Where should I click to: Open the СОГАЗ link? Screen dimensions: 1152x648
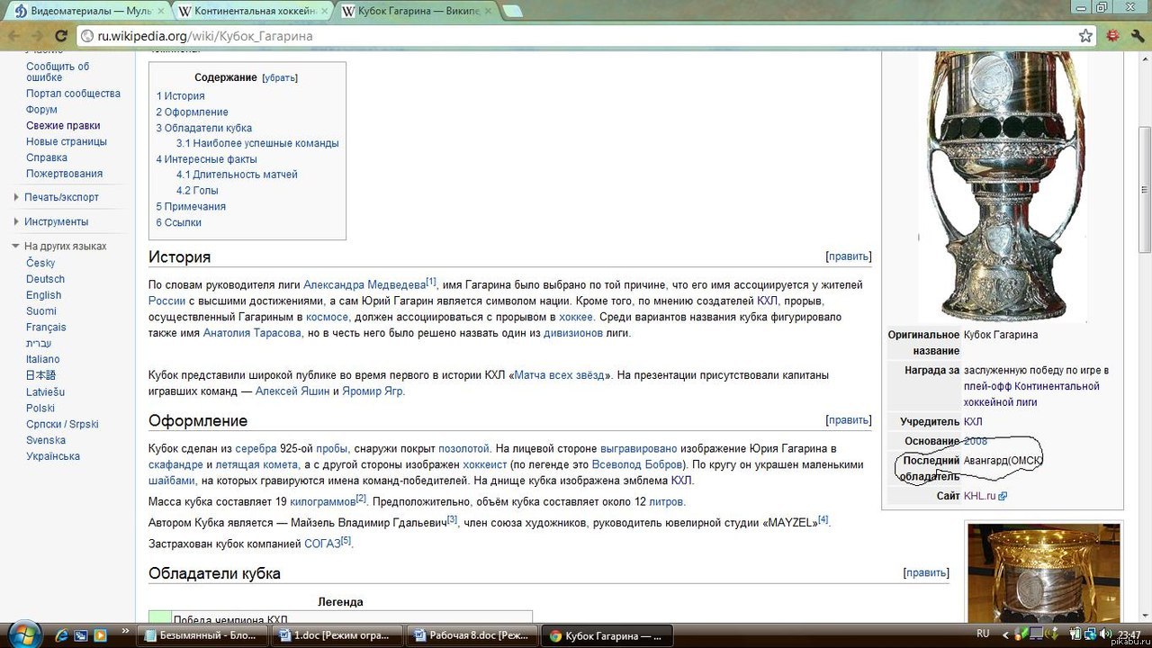(321, 544)
